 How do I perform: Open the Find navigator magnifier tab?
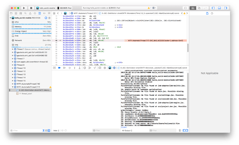(x=25, y=13)
